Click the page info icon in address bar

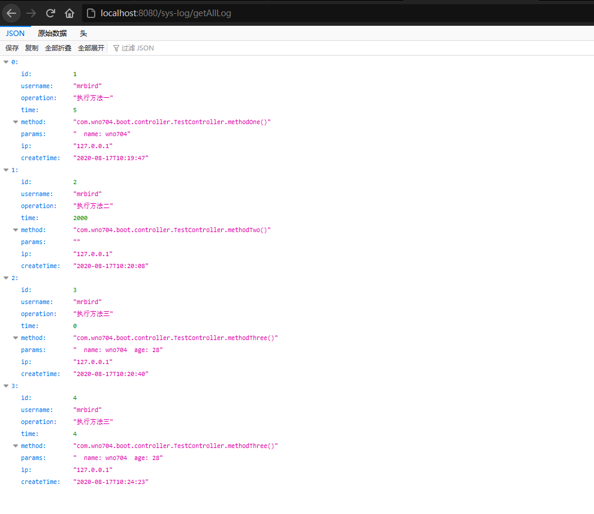click(91, 13)
